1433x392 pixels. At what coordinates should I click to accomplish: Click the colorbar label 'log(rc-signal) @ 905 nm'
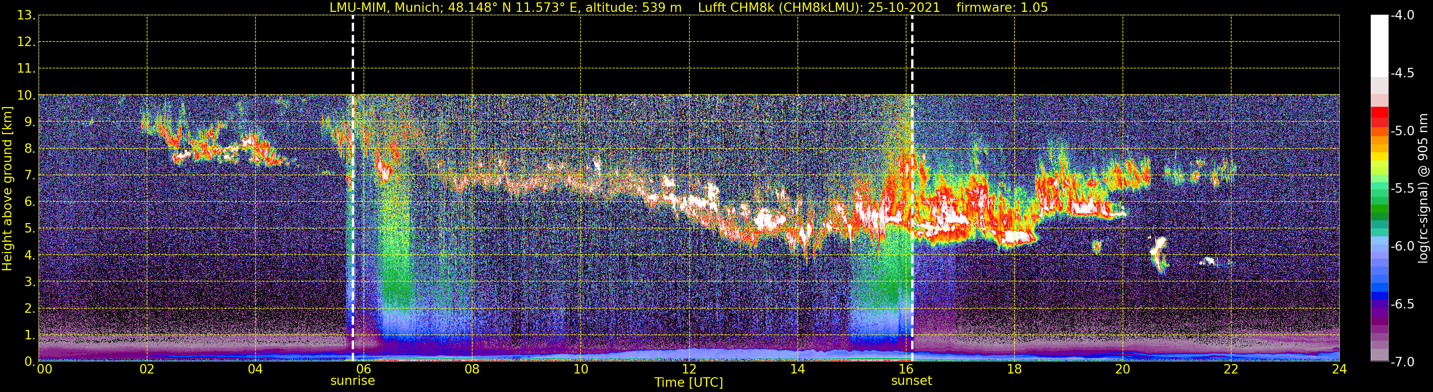coord(1423,188)
